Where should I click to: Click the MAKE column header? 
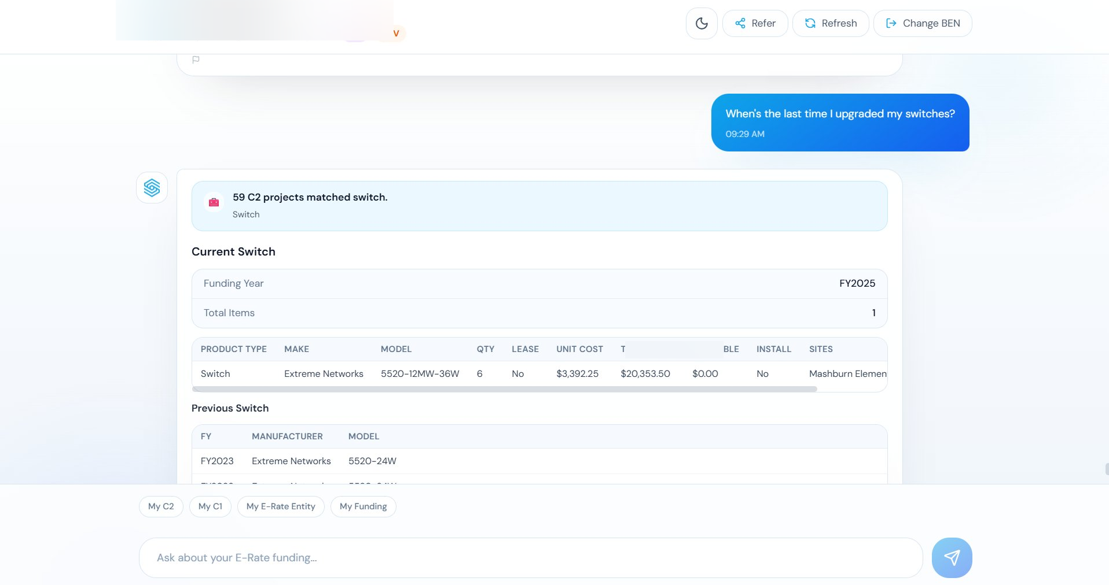(296, 349)
